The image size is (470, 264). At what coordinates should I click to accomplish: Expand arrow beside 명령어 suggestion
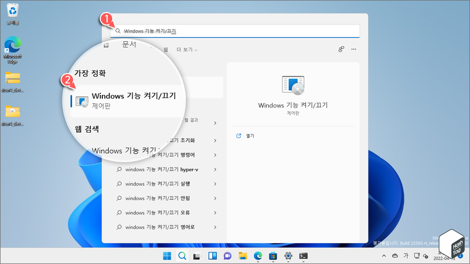(x=215, y=155)
